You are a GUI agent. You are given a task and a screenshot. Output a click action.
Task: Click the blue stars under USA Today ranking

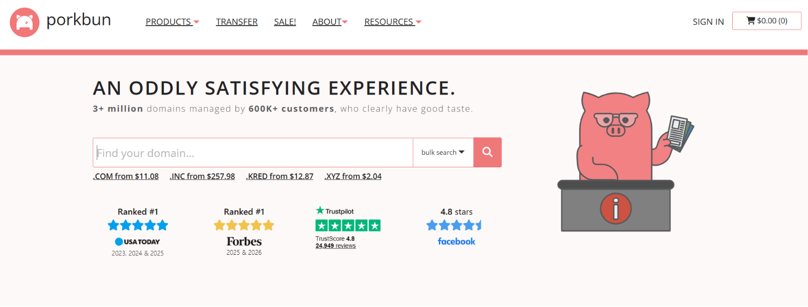coord(138,225)
